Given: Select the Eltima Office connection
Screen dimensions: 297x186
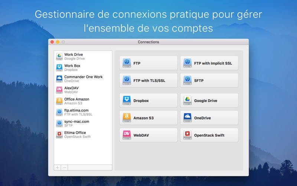Looking at the screenshot, I should [x=83, y=135].
